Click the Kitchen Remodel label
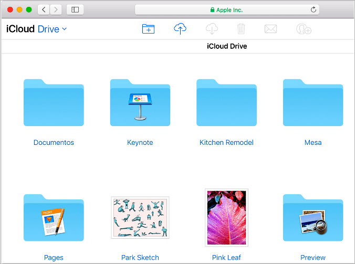355x264 pixels. (x=226, y=143)
